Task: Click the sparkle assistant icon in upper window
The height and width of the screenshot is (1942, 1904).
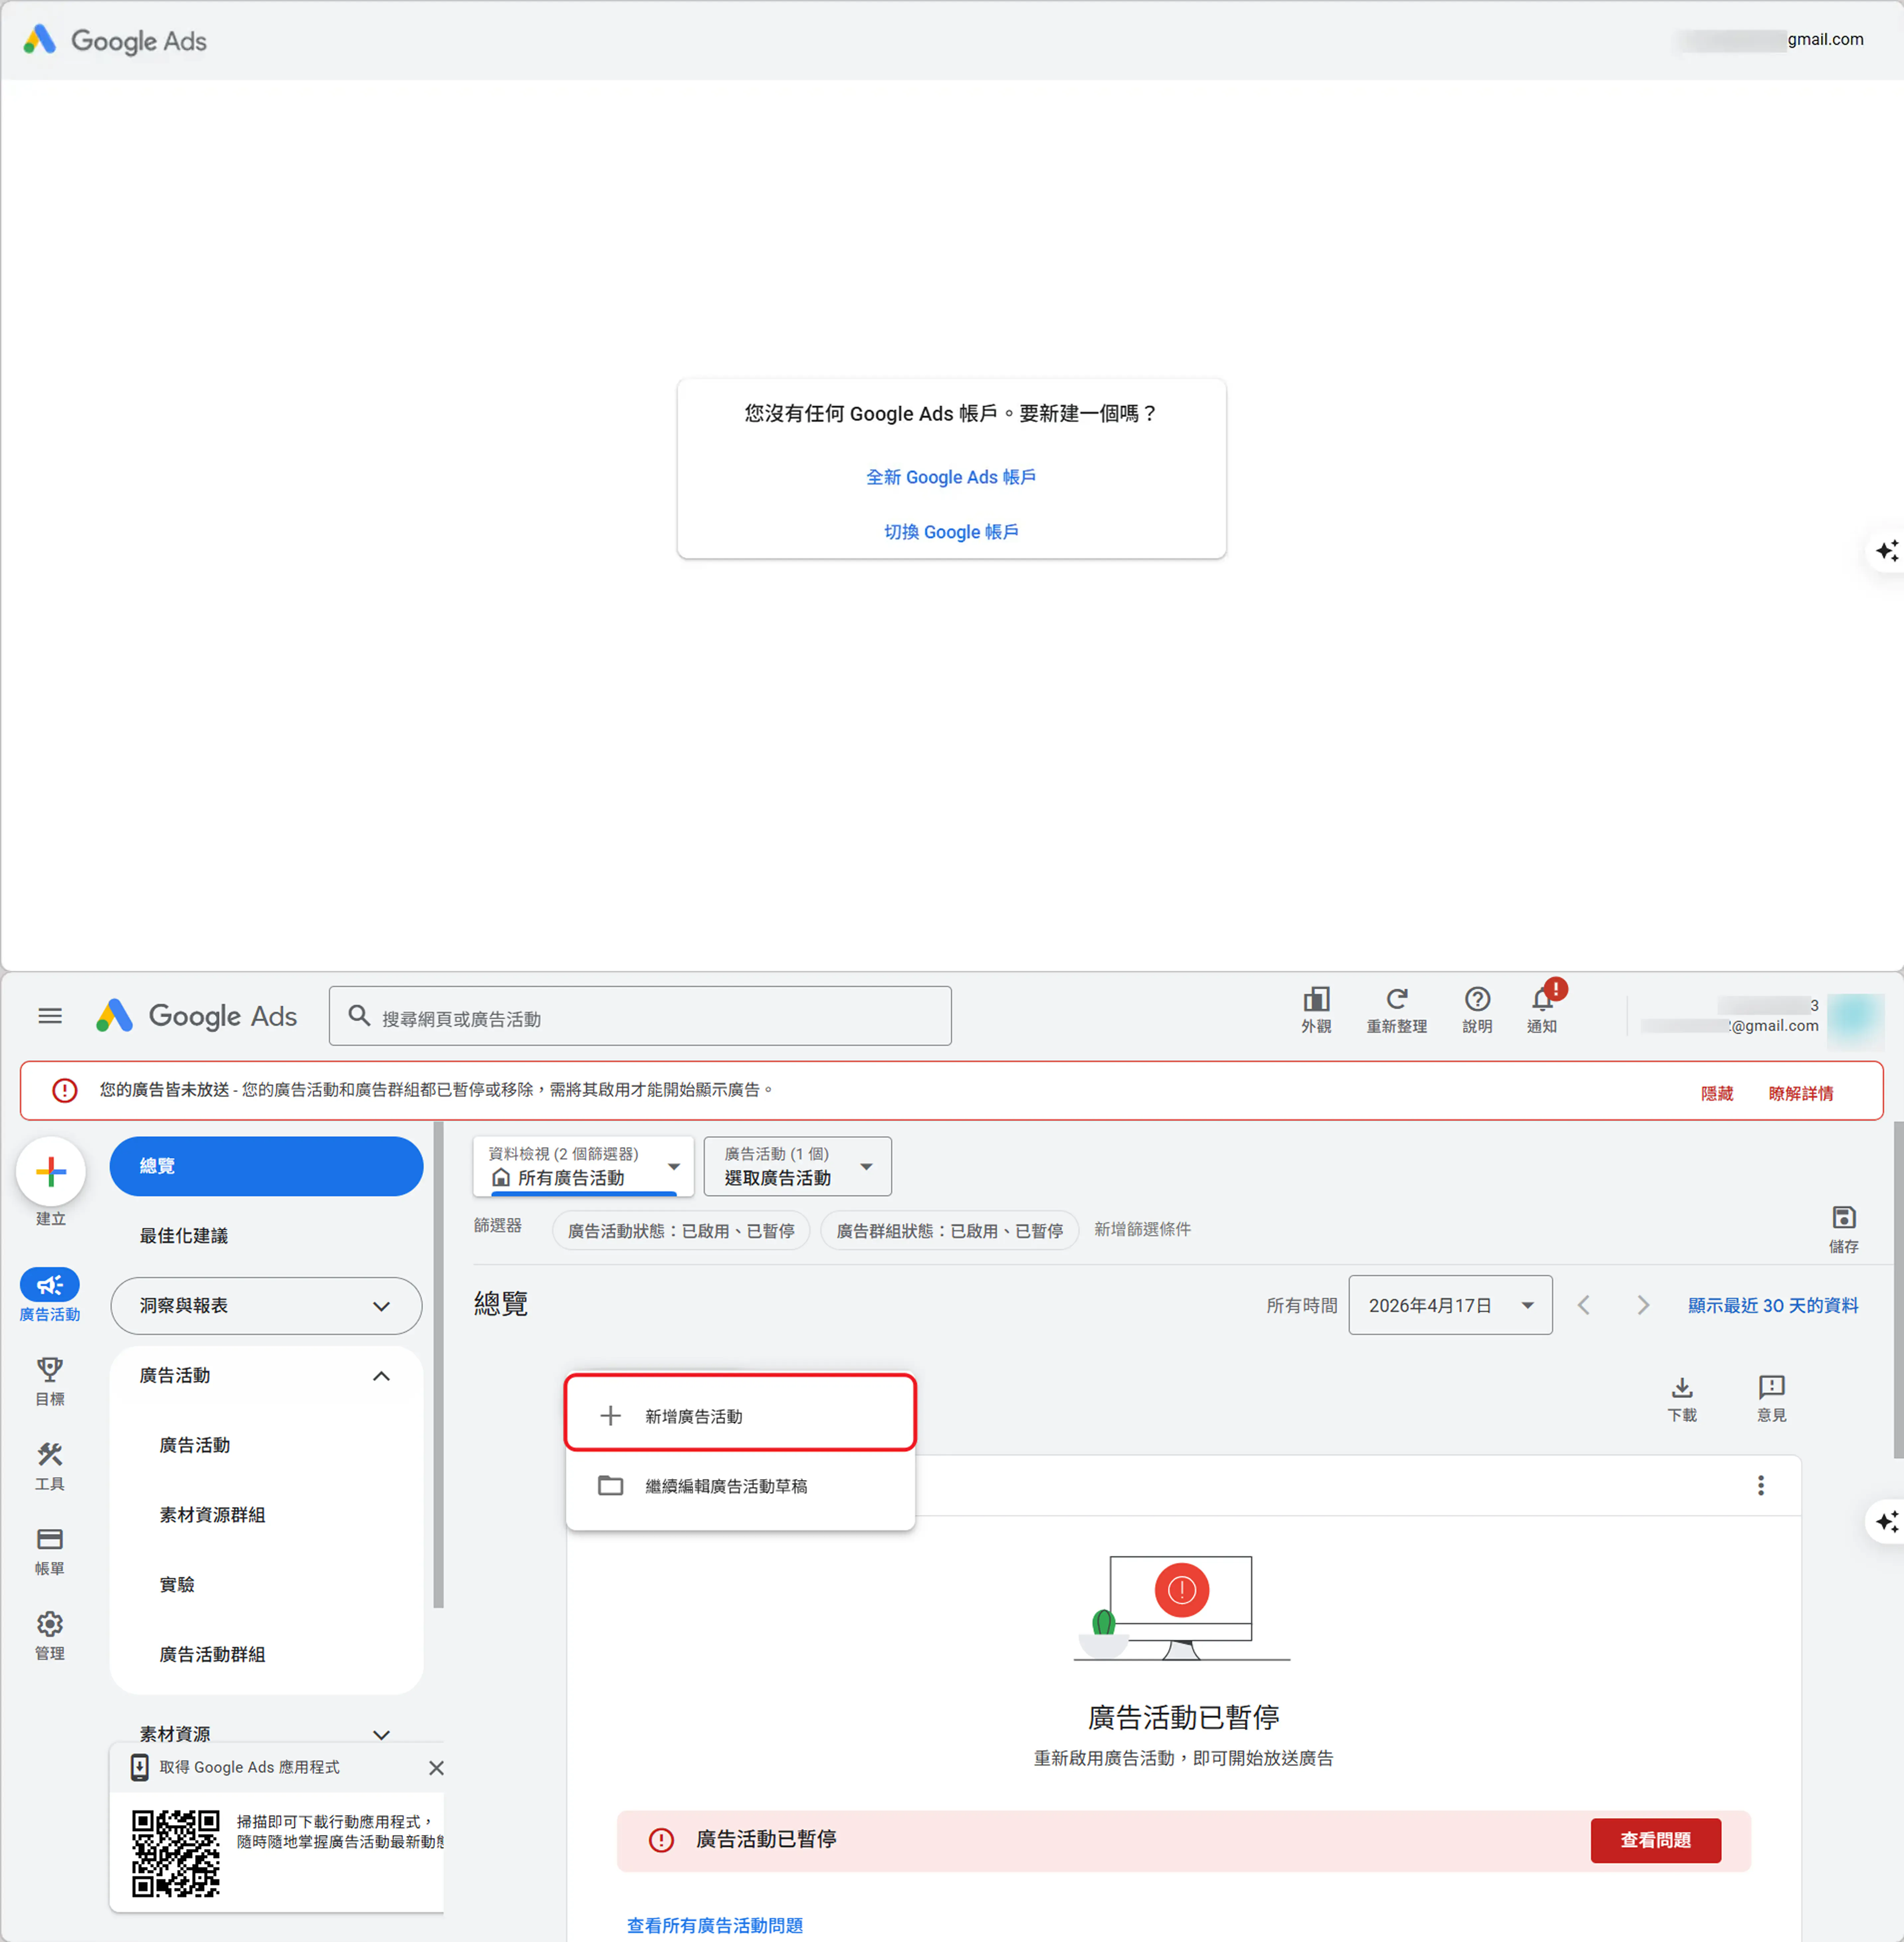Action: [1886, 551]
